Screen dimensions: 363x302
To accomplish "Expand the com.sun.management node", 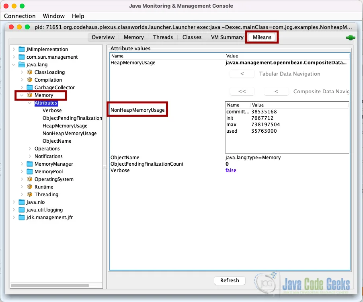I will tap(14, 57).
